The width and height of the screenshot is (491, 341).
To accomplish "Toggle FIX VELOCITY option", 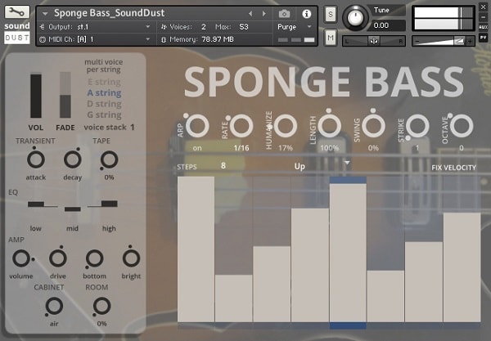I will [453, 168].
